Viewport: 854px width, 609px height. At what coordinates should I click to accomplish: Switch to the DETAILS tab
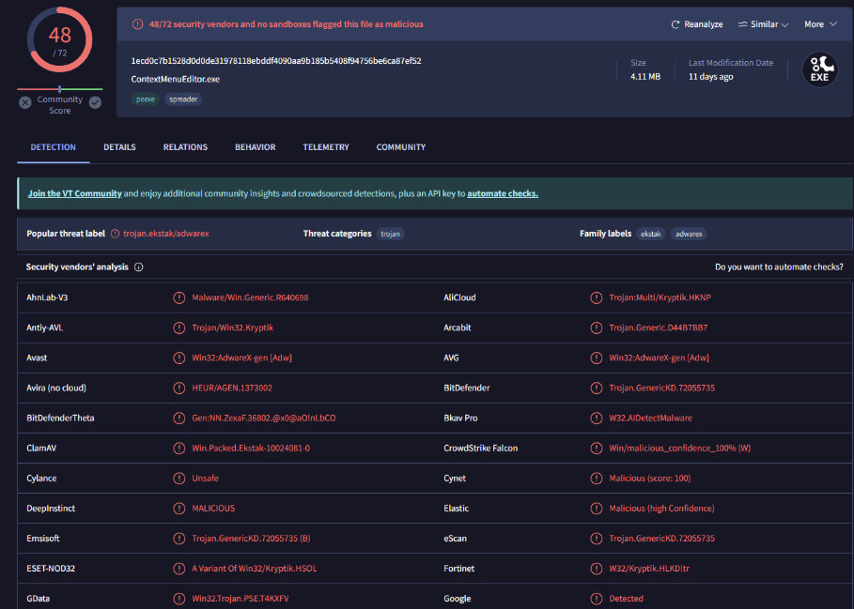pos(120,147)
